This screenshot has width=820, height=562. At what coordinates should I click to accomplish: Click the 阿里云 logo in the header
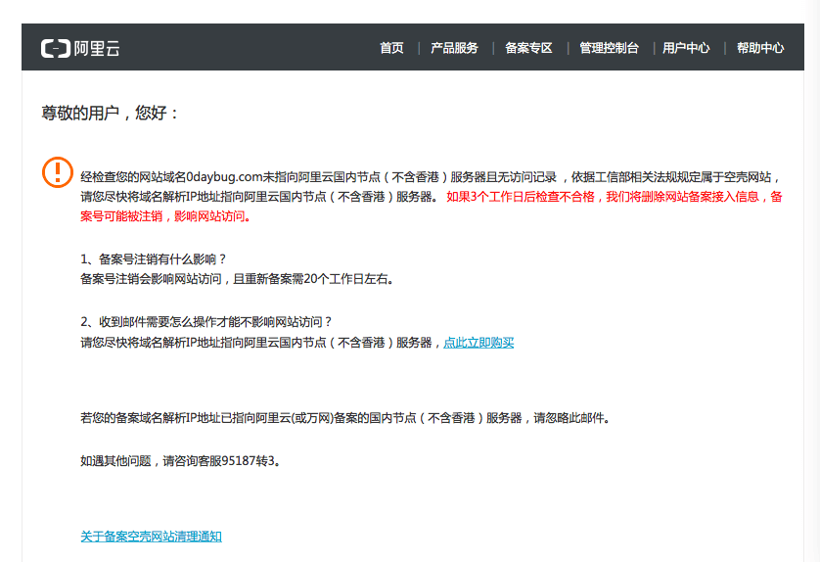(x=80, y=49)
